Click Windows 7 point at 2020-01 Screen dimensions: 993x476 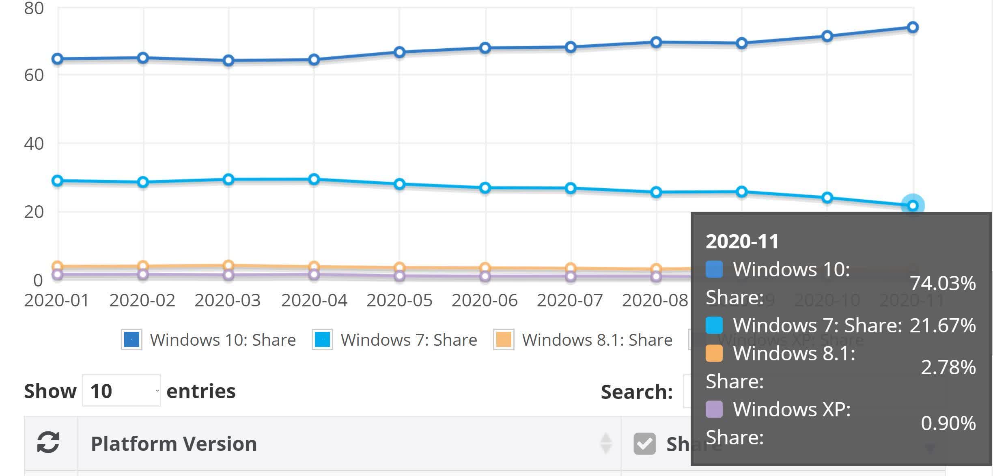(58, 181)
